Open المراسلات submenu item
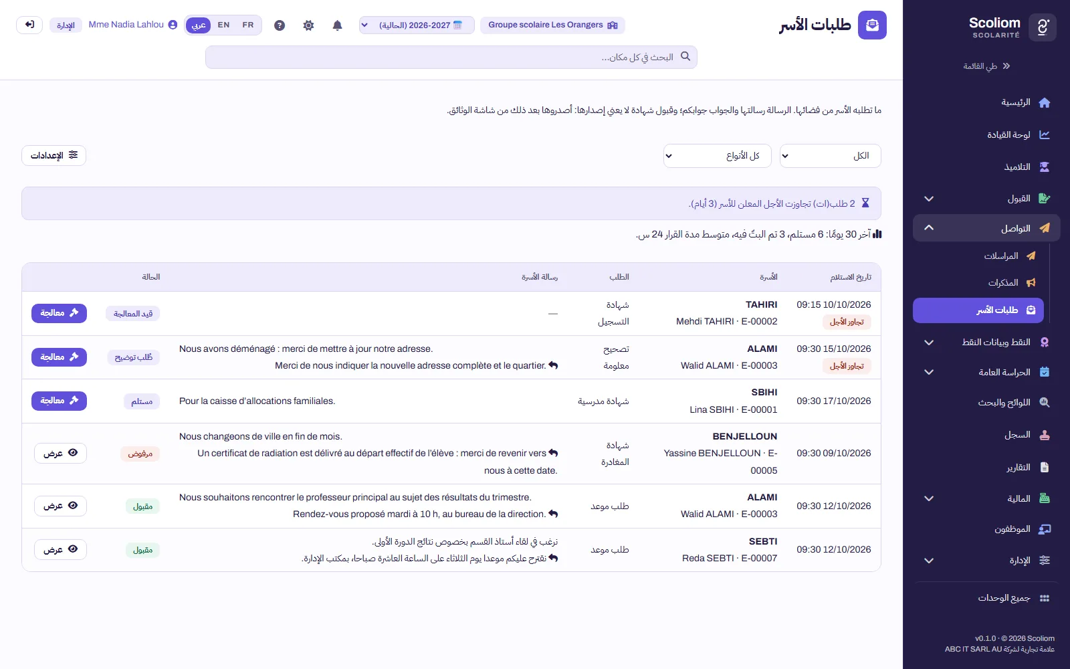 click(x=978, y=256)
